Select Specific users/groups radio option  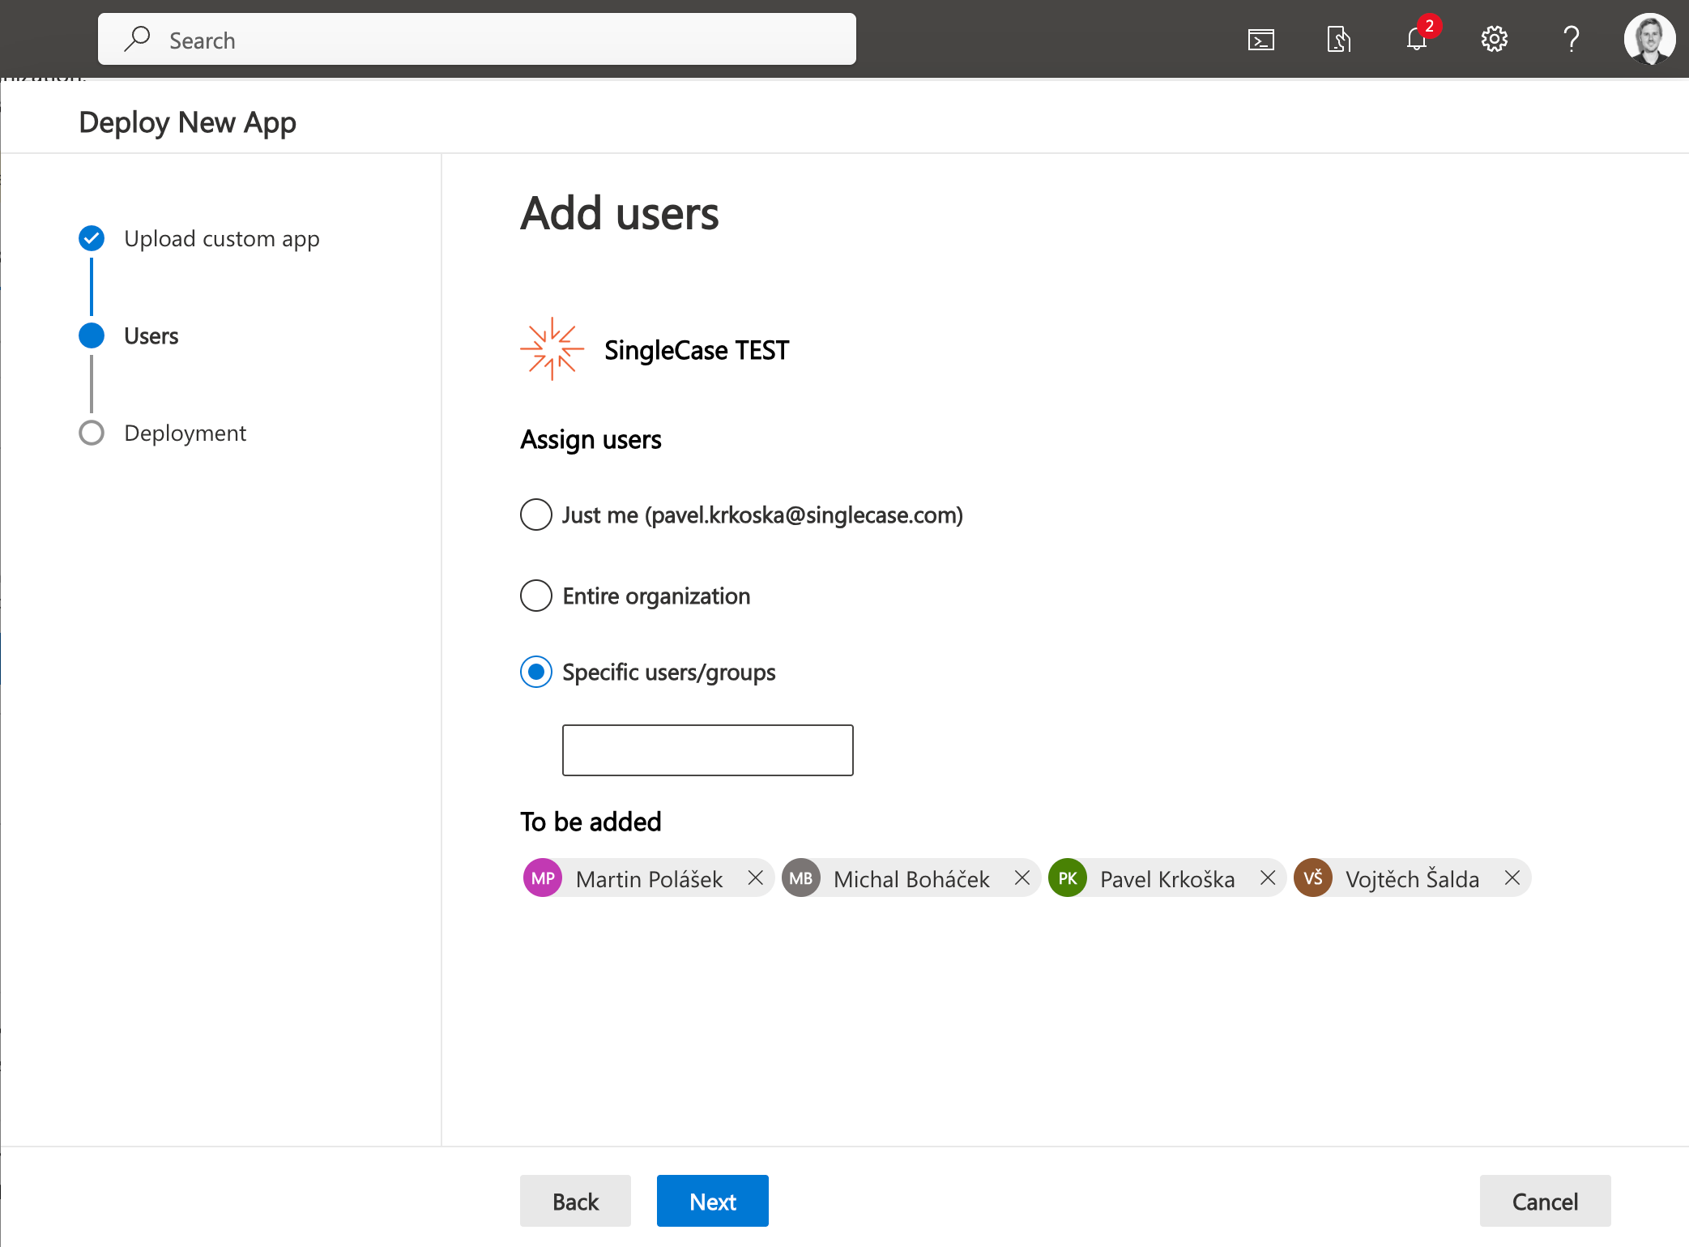[536, 672]
